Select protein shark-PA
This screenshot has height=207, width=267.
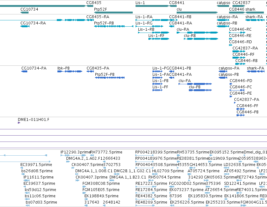pyautogui.click(x=256, y=68)
